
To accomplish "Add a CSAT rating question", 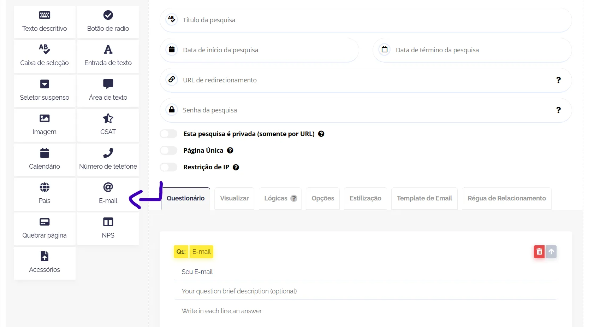I will (x=108, y=125).
